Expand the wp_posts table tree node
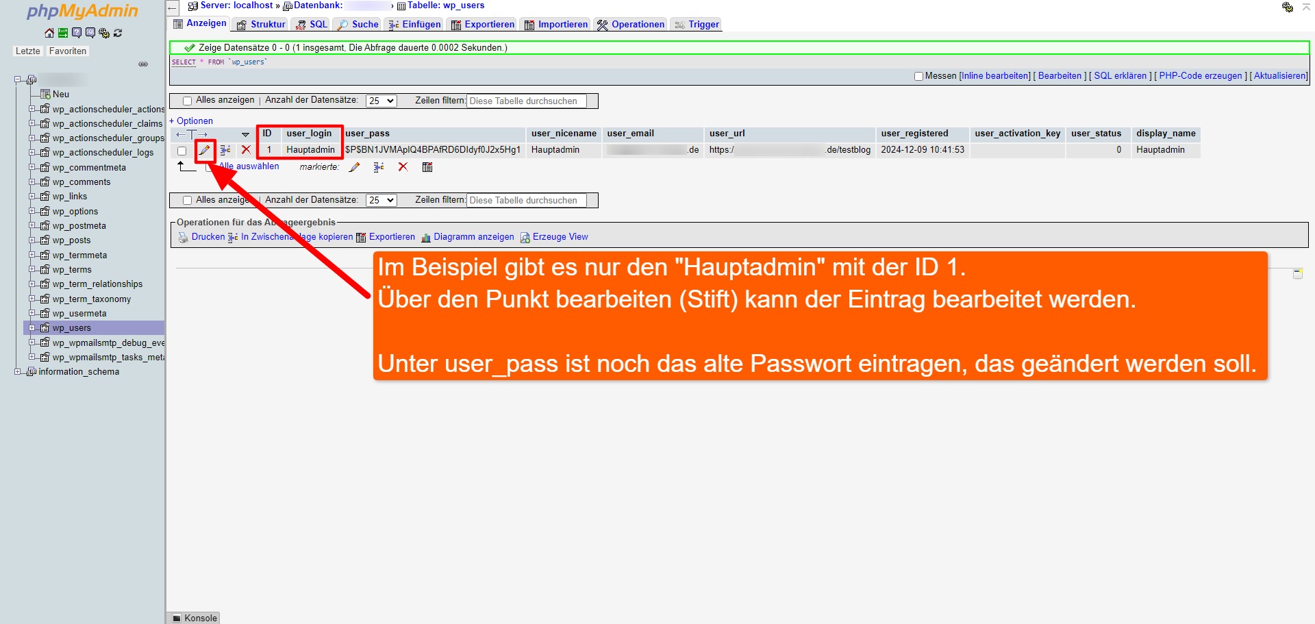This screenshot has width=1315, height=624. point(32,240)
